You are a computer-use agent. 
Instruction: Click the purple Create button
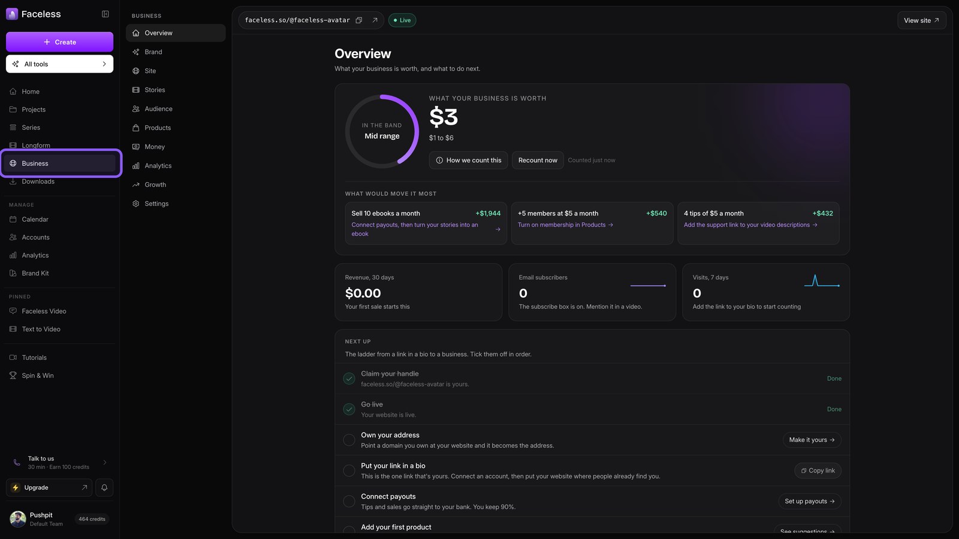click(59, 42)
